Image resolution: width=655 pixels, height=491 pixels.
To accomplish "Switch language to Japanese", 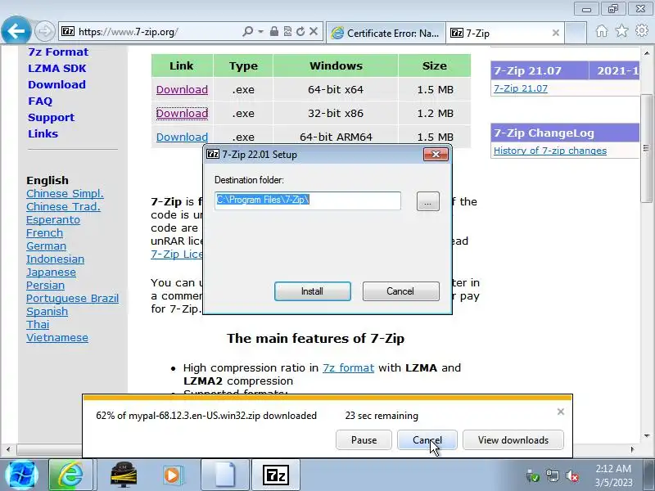I will pos(51,273).
